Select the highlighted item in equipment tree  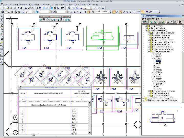(x=158, y=61)
